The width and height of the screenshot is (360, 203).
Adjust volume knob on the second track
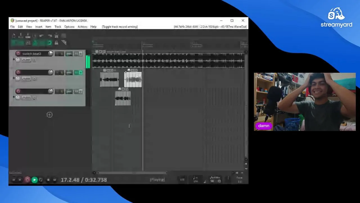[x=51, y=72]
